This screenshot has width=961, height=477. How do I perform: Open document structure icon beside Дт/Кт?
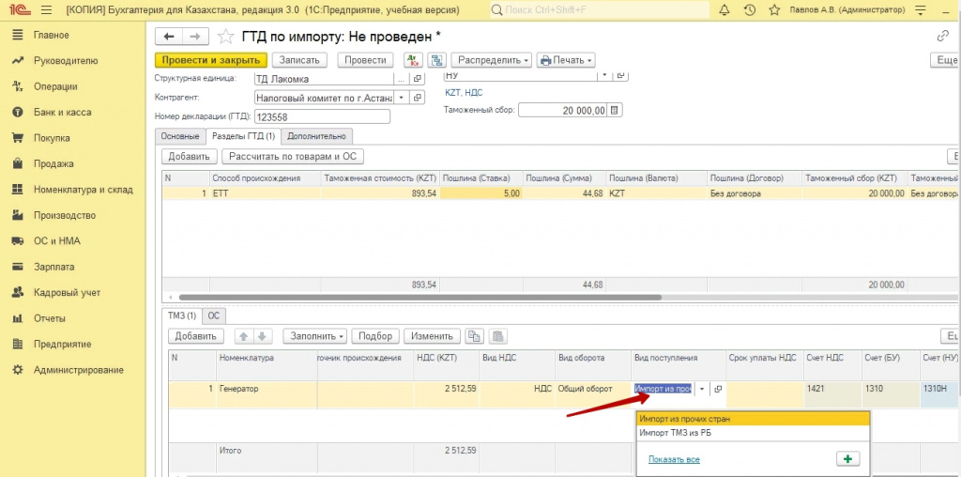437,60
